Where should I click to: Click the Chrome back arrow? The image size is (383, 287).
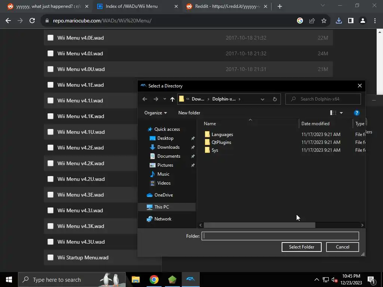click(x=8, y=21)
